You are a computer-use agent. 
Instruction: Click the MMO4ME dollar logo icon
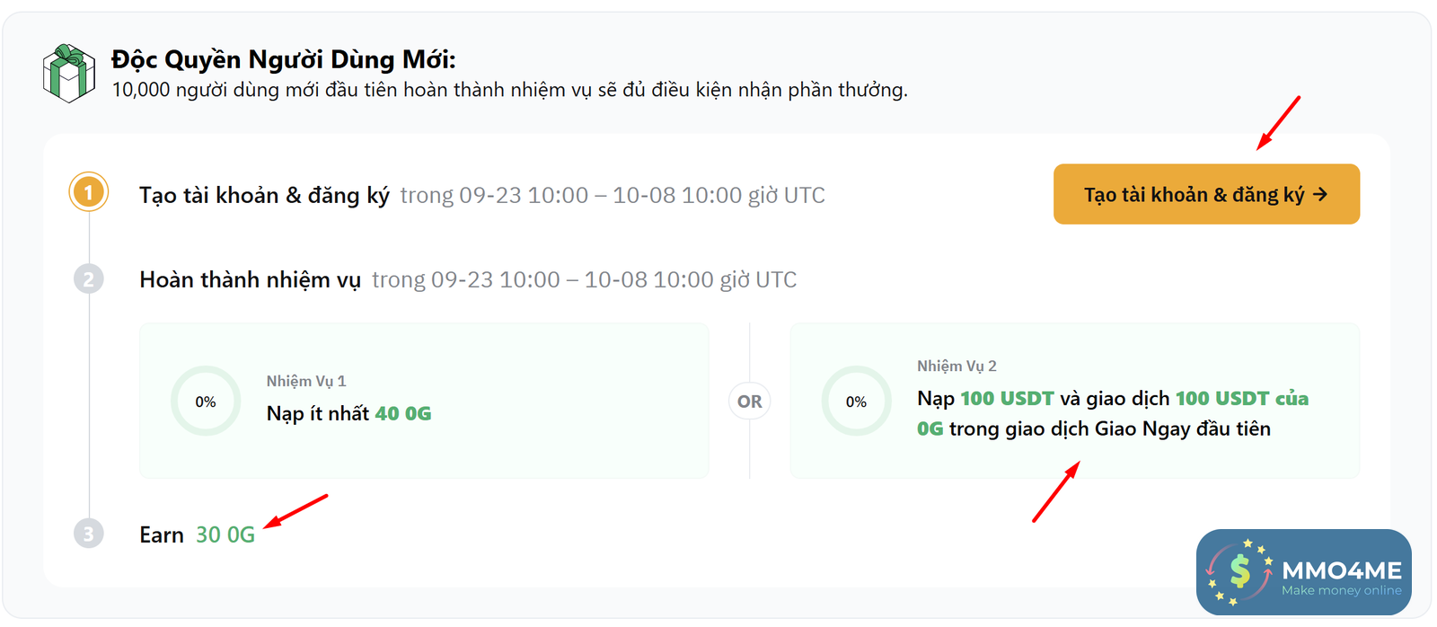(1240, 570)
